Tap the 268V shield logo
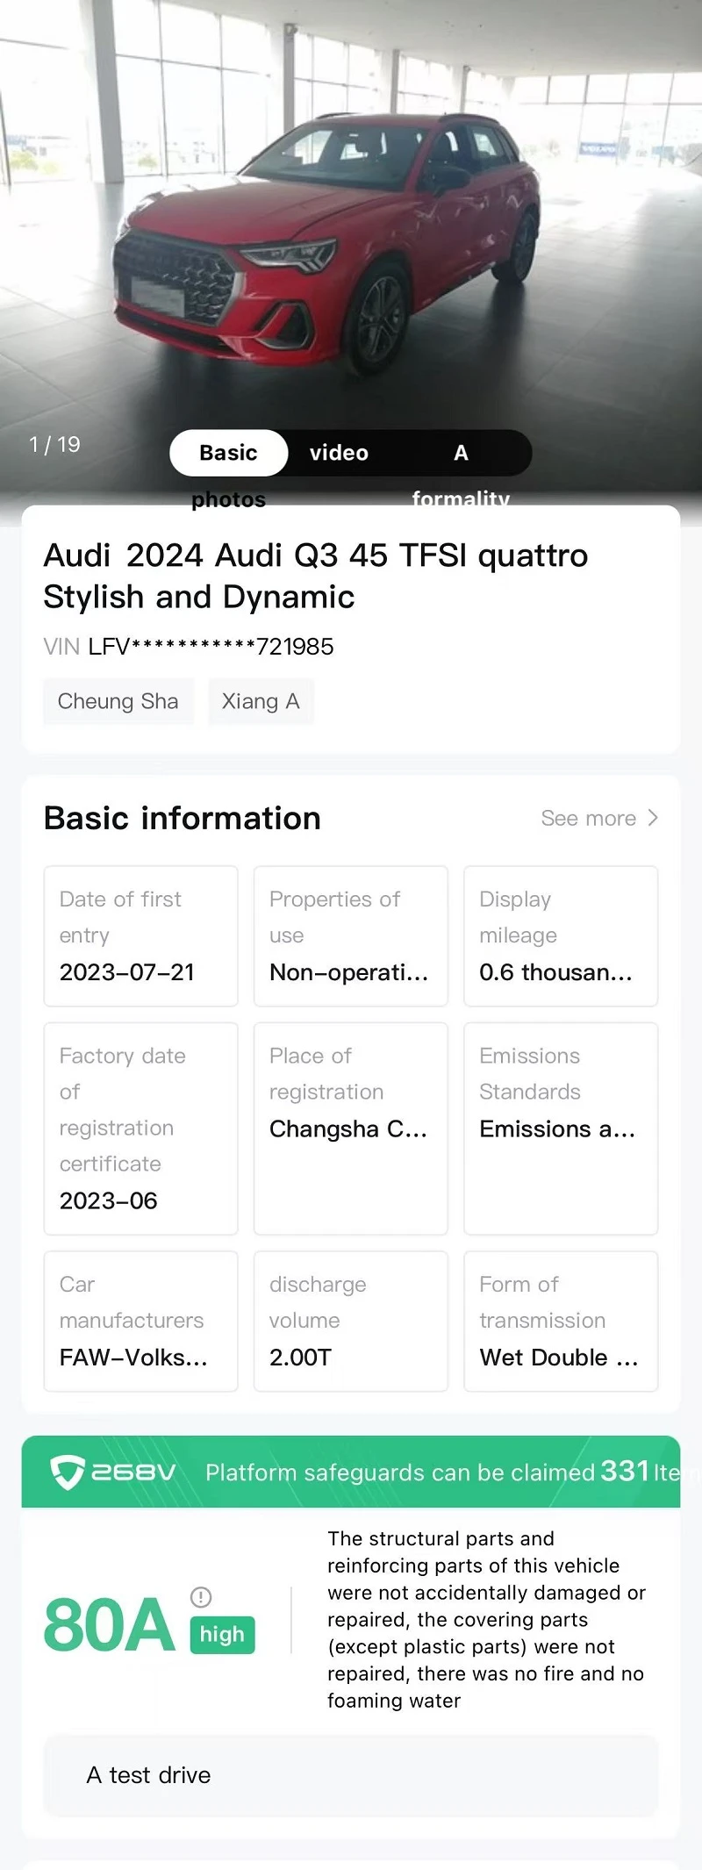The width and height of the screenshot is (702, 1870). click(68, 1472)
